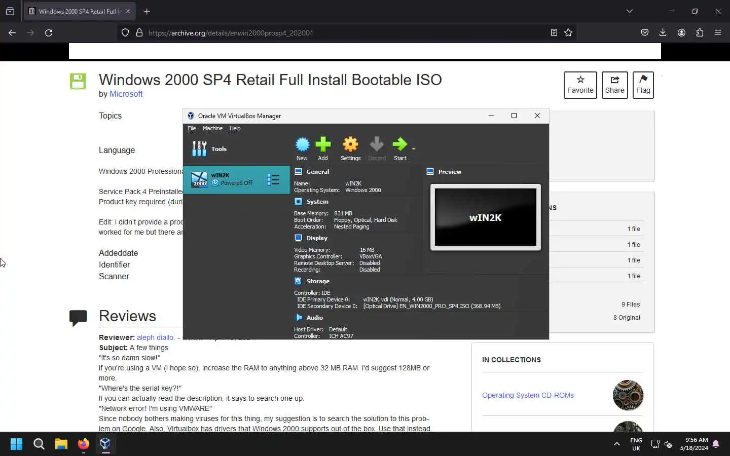730x456 pixels.
Task: Open Firefox account icon
Action: point(681,32)
